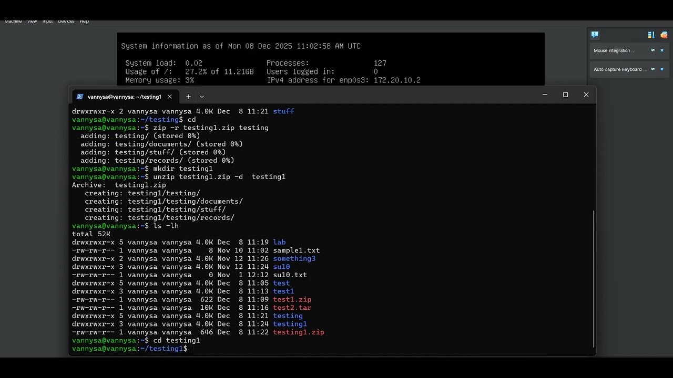
Task: Click the blue stuff directory at top
Action: pos(283,111)
